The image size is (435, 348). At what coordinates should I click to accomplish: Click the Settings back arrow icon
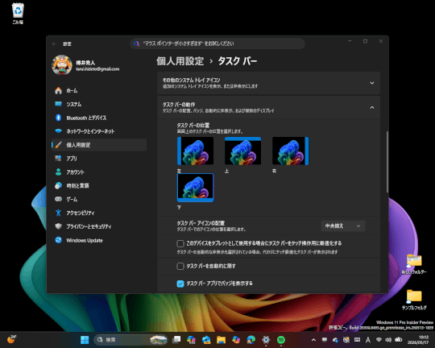coord(55,43)
